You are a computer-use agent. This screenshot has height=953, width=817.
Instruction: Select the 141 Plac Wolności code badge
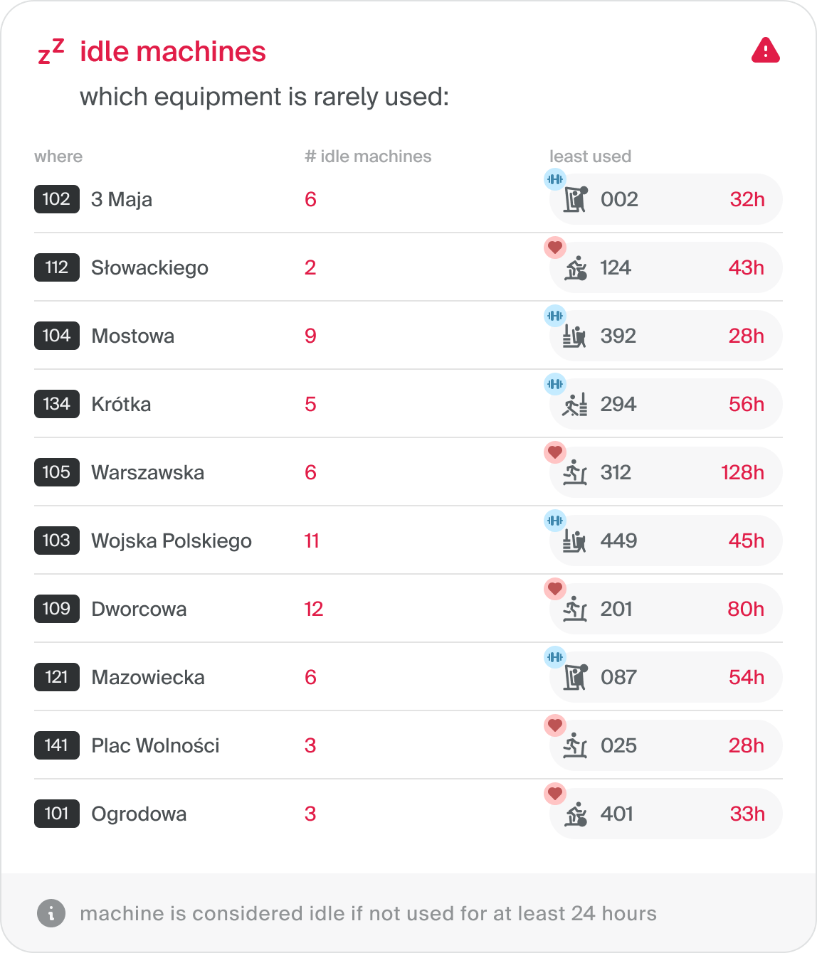(x=57, y=745)
